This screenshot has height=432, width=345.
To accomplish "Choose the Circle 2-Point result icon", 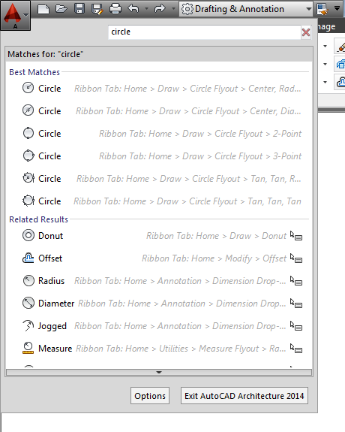I will click(x=28, y=133).
